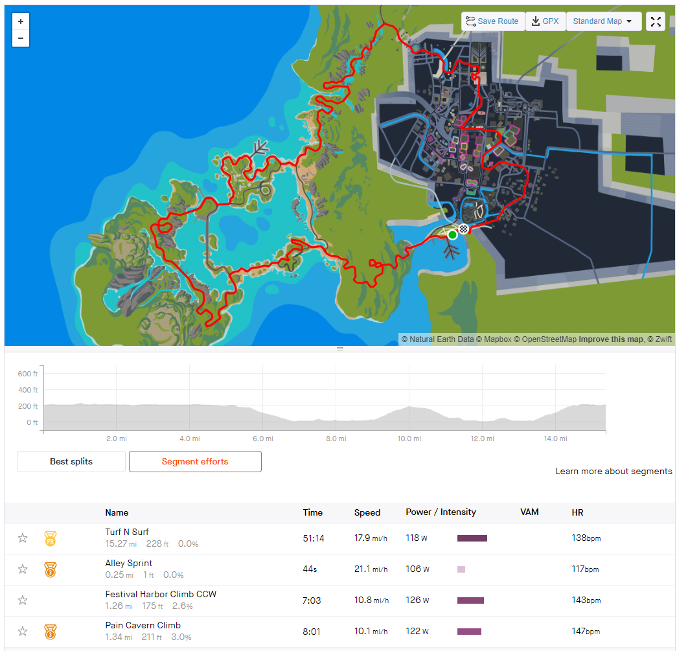Image resolution: width=677 pixels, height=651 pixels.
Task: Click the VAM column header
Action: (x=529, y=512)
